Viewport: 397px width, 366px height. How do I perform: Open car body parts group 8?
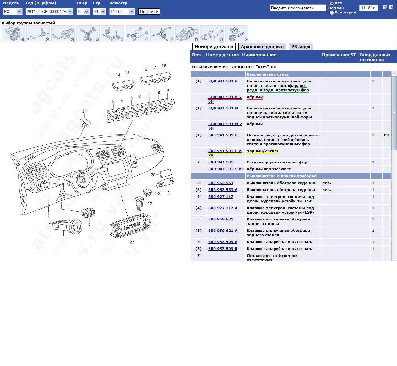(187, 34)
